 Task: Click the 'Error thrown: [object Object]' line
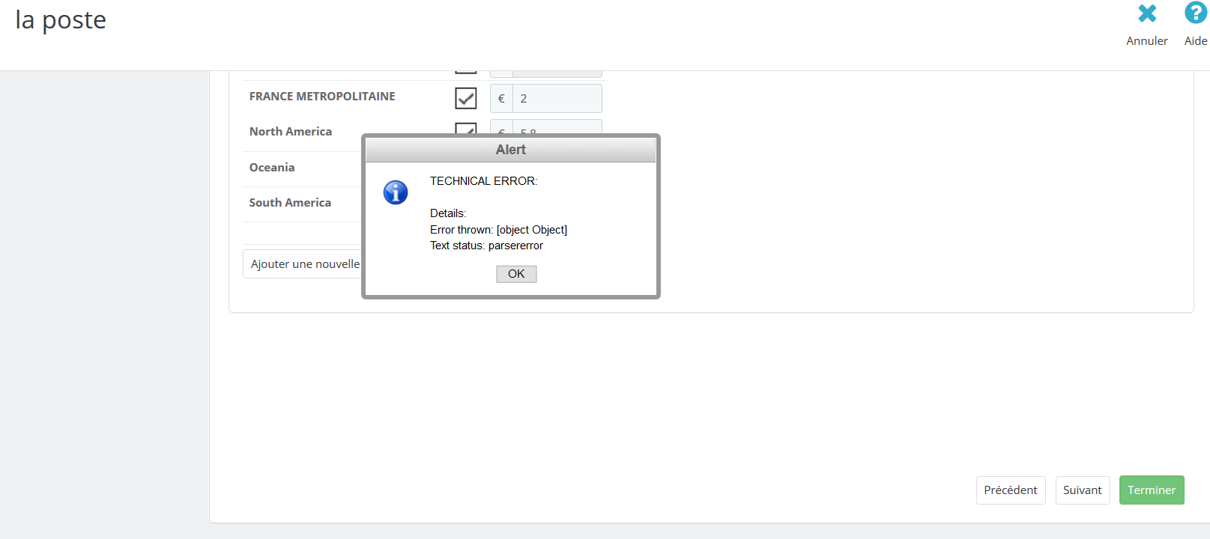coord(498,230)
